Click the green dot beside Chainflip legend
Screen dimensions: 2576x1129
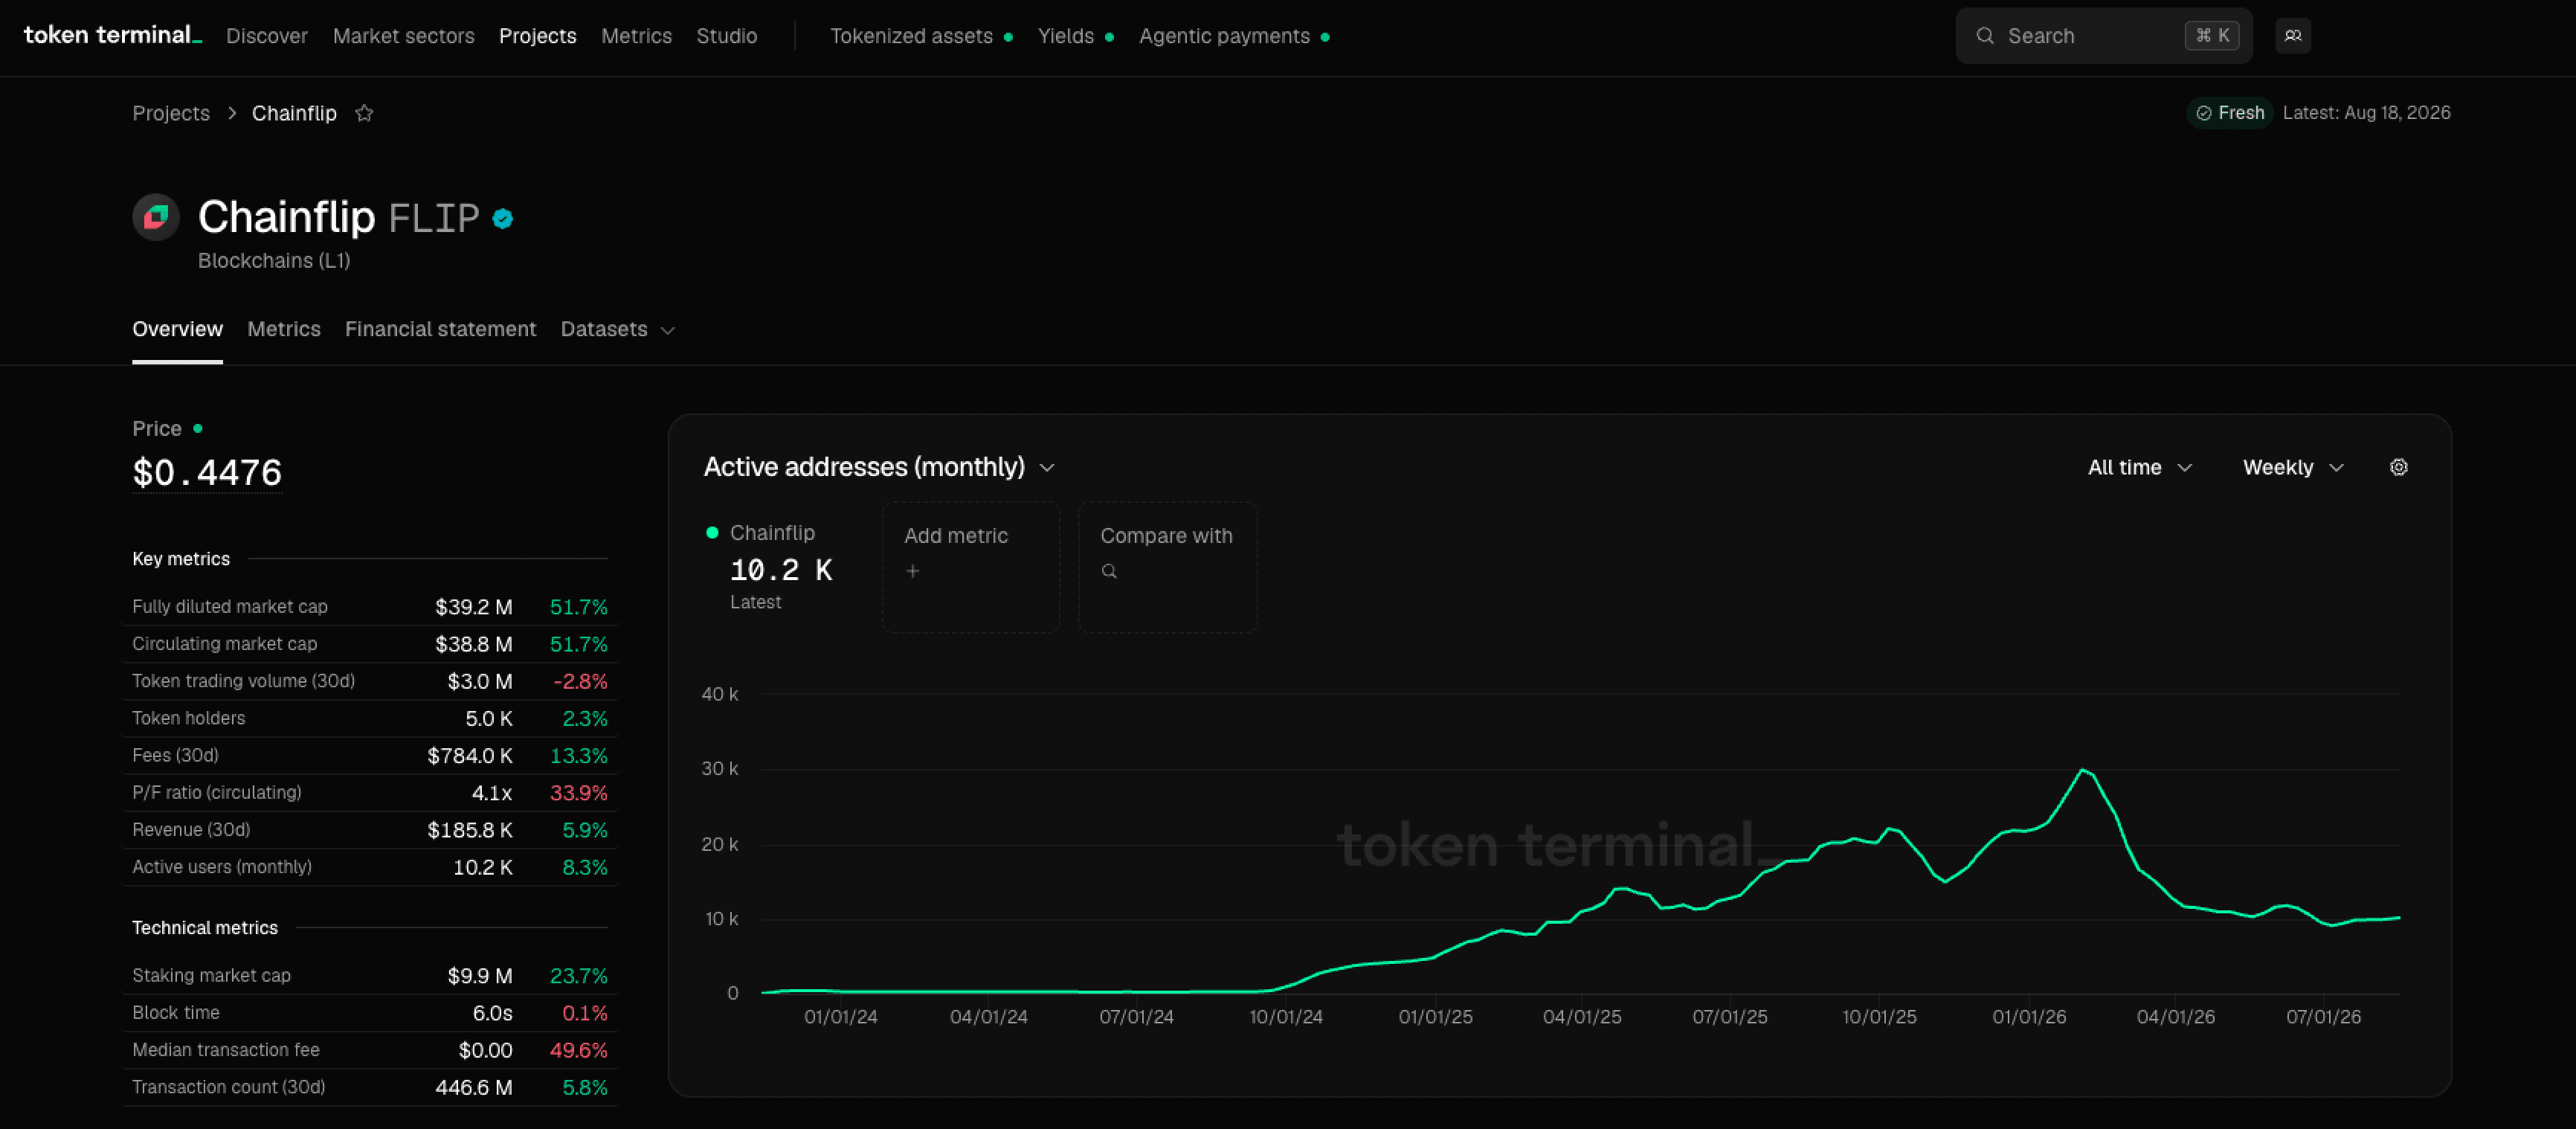tap(712, 532)
